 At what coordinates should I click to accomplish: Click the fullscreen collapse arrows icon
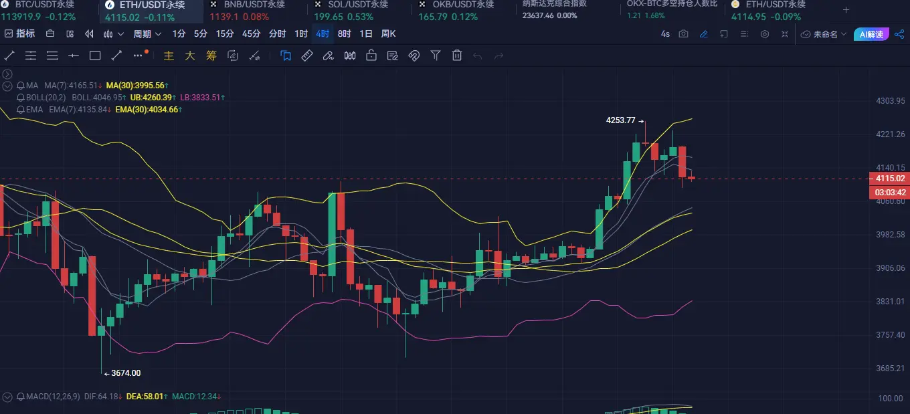pos(785,33)
